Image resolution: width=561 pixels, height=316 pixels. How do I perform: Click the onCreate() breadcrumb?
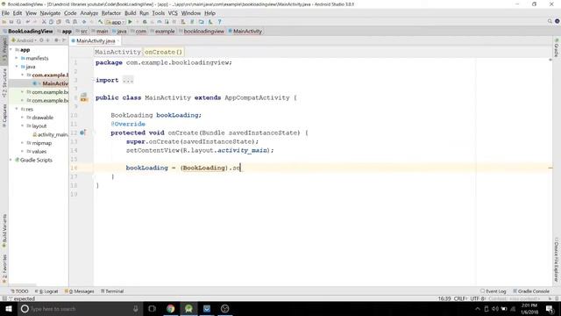(x=163, y=52)
